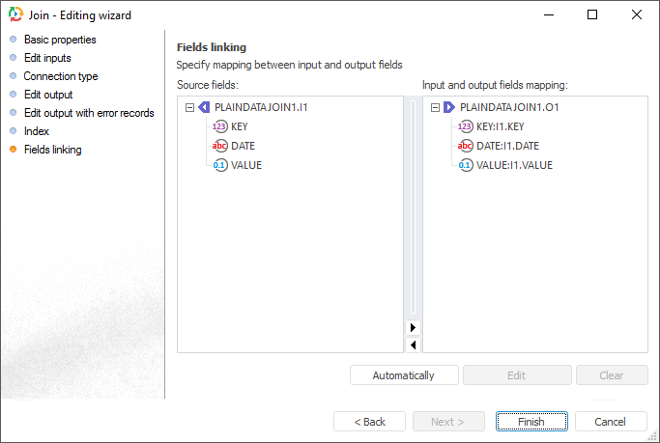The image size is (660, 443).
Task: Click the string type icon beside source DATE
Action: coord(220,146)
